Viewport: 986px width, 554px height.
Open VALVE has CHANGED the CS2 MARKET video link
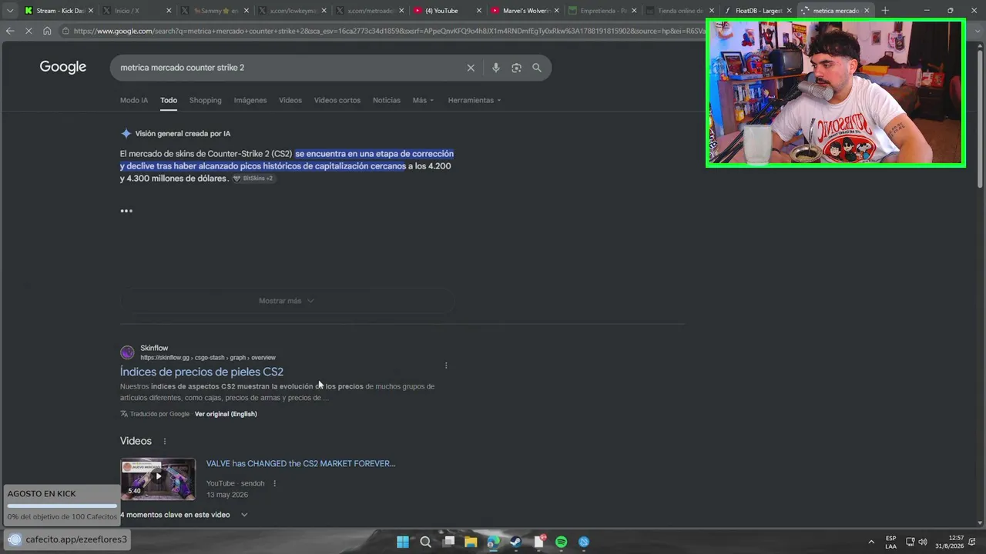(x=301, y=463)
